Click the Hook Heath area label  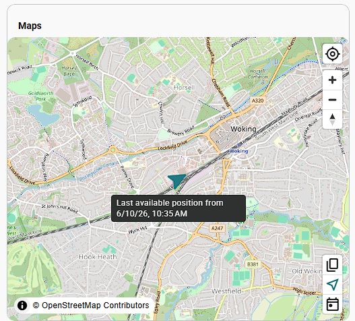click(98, 257)
